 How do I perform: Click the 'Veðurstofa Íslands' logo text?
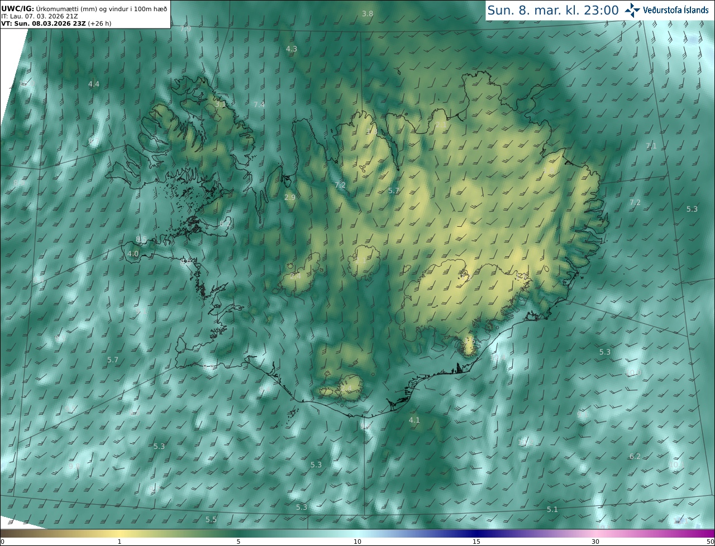point(676,10)
